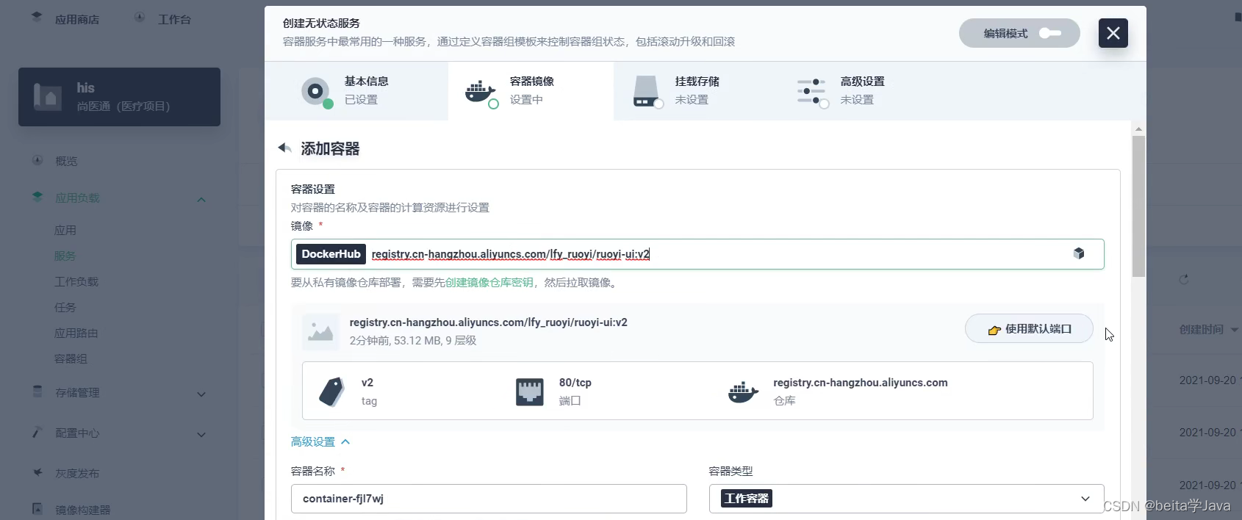This screenshot has height=520, width=1242.
Task: Open 工作台 in top navigation
Action: tap(174, 20)
